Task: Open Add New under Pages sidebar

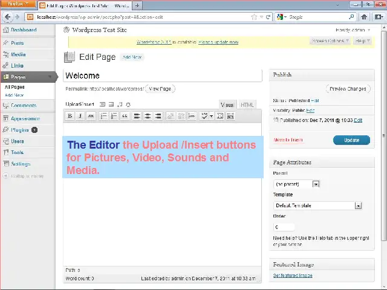Action: pyautogui.click(x=14, y=95)
